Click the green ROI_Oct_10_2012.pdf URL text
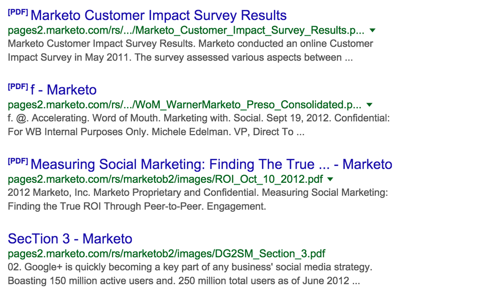The image size is (501, 298). pos(166,179)
